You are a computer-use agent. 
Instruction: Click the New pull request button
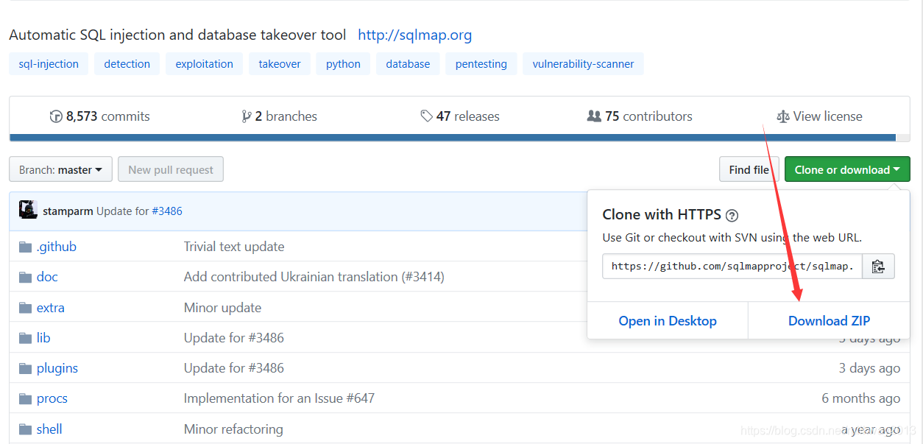click(171, 169)
